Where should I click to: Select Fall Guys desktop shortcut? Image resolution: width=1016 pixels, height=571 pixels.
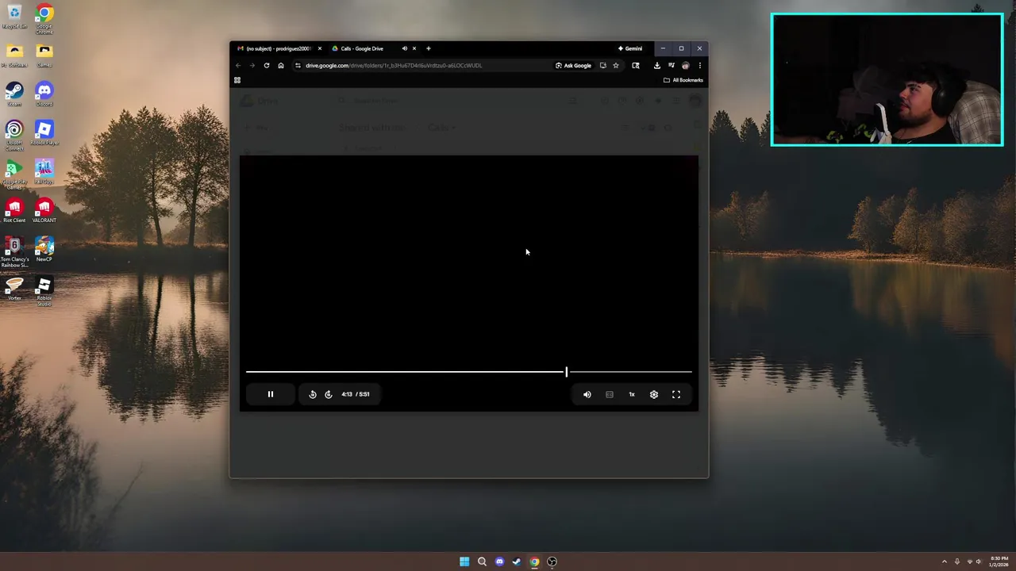point(44,172)
